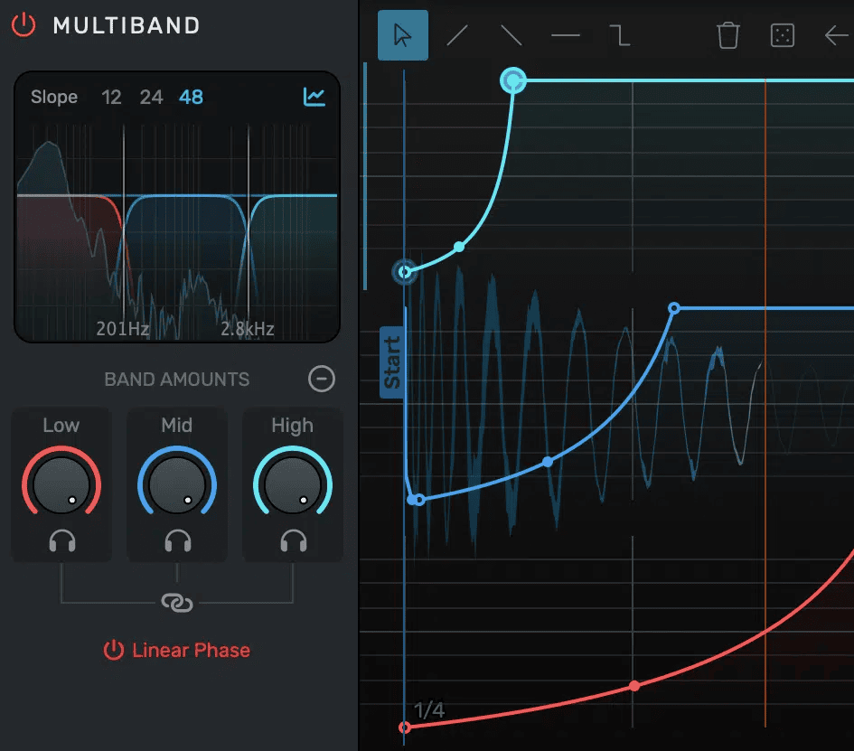The width and height of the screenshot is (854, 751).
Task: Click the trash can delete icon
Action: tap(727, 36)
